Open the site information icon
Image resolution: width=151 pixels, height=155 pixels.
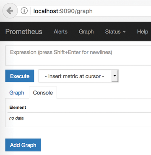tap(24, 11)
